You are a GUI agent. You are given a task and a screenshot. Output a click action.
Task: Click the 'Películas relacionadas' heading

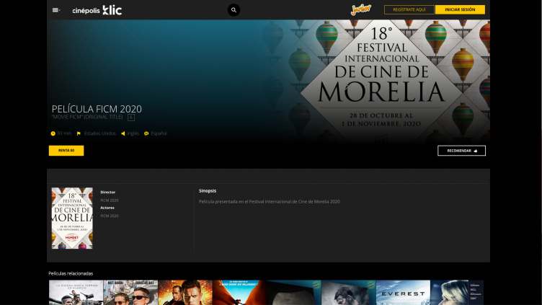click(x=71, y=273)
